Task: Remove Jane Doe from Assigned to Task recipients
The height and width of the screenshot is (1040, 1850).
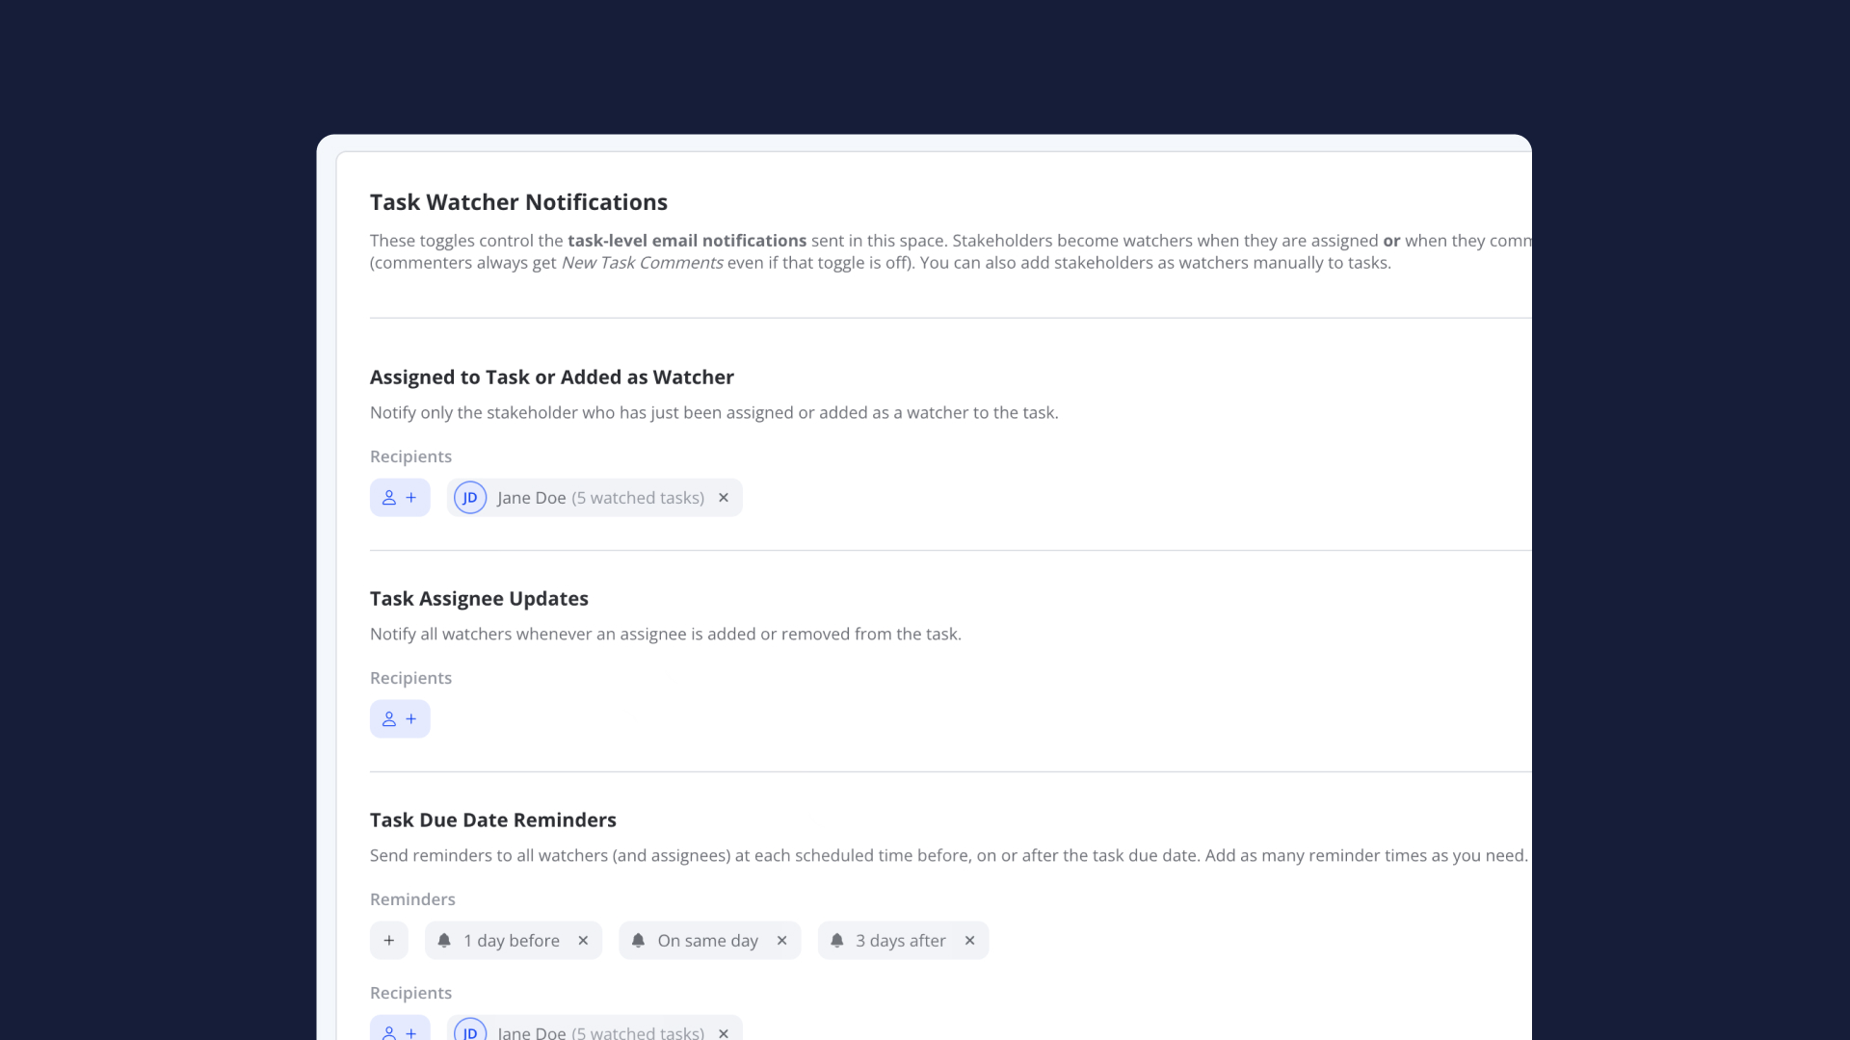Action: [x=724, y=498]
